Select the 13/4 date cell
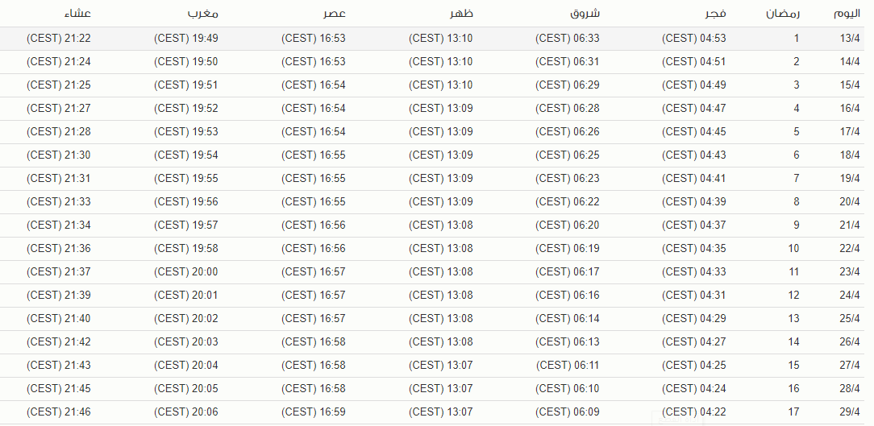Screen dimensions: 874x426 coord(850,39)
